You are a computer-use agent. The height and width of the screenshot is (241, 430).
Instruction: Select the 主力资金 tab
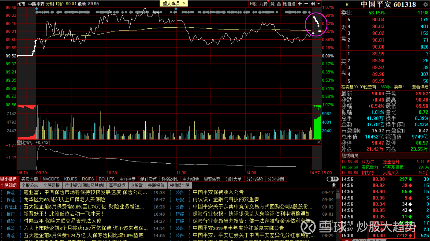(x=191, y=179)
